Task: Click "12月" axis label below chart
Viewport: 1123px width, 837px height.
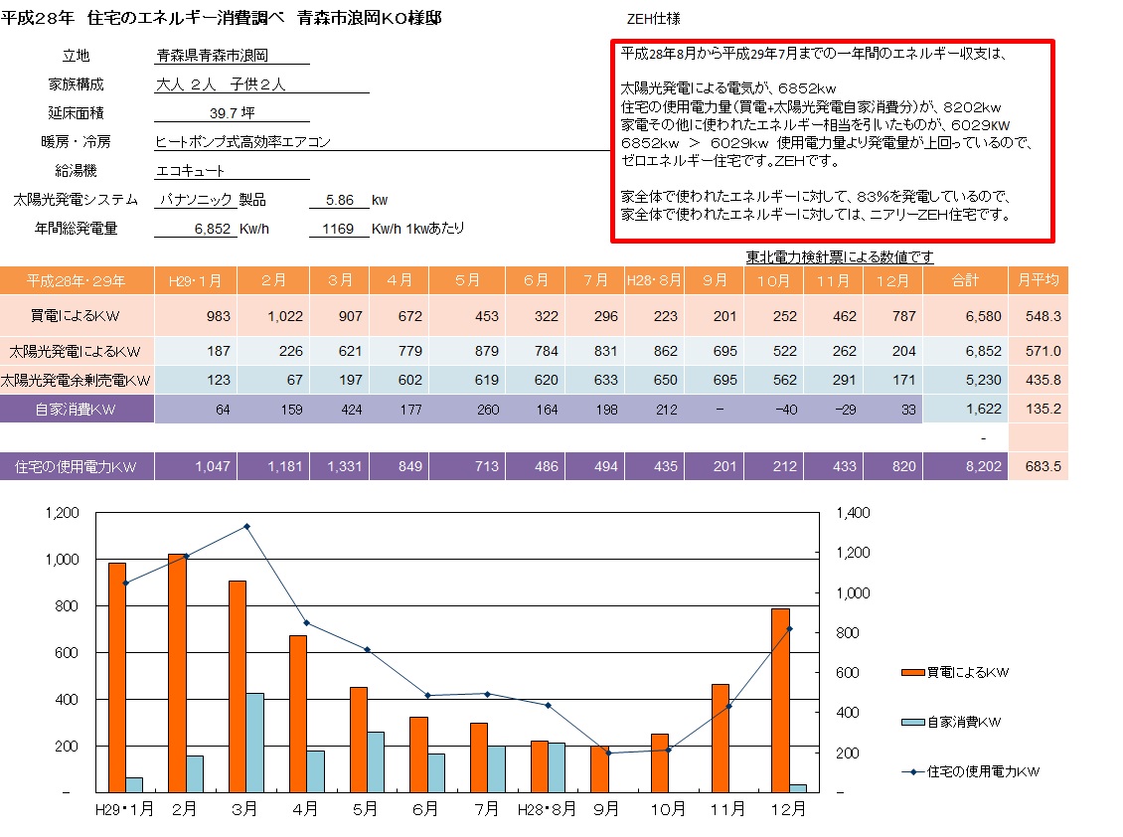Action: tap(788, 809)
